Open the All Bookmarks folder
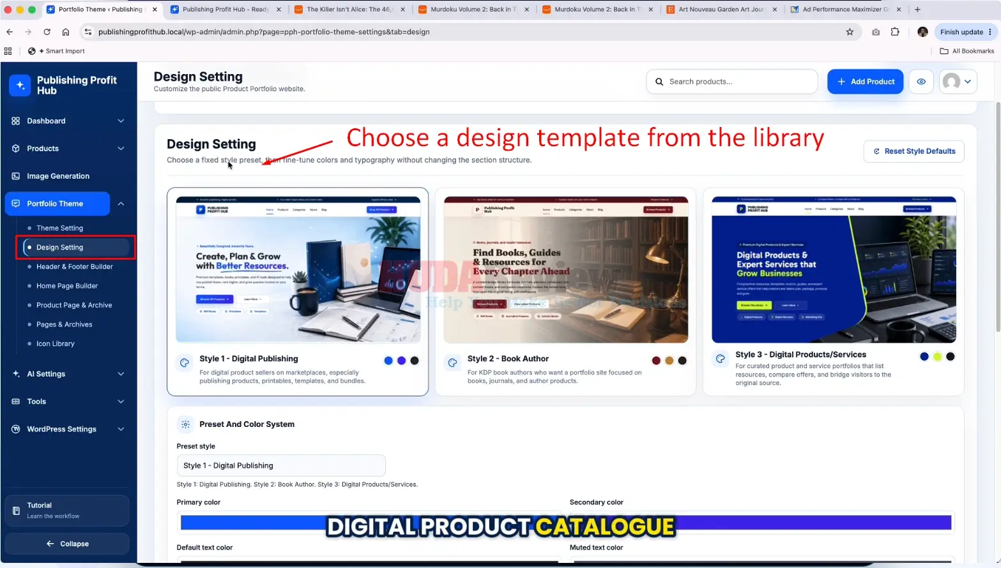This screenshot has height=568, width=1001. 967,51
